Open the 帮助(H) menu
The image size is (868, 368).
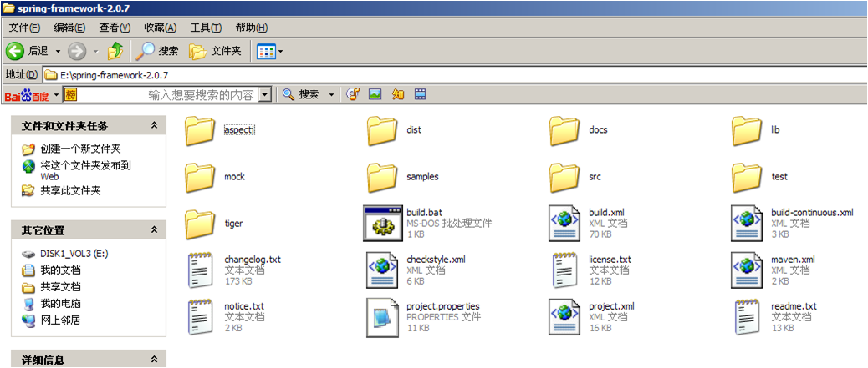(x=252, y=28)
